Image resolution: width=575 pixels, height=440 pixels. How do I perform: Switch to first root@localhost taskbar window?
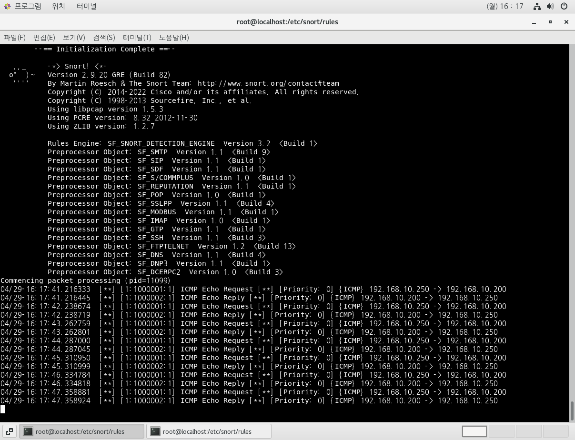click(x=81, y=431)
